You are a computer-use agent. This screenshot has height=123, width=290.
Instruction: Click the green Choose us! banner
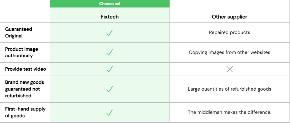[109, 4]
